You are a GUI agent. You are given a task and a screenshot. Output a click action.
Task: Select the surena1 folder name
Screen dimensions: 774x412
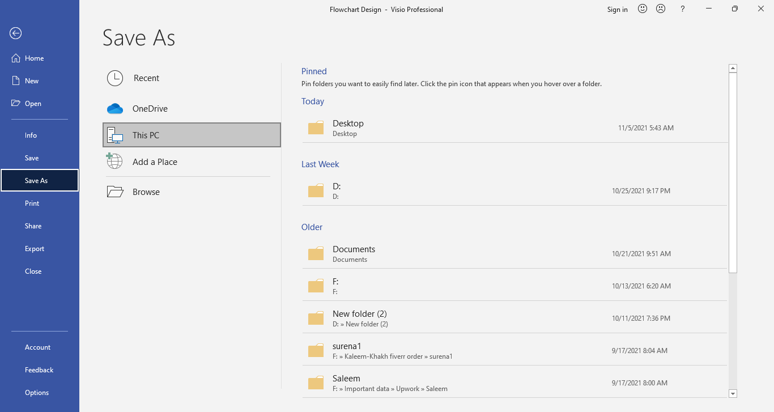(x=347, y=346)
